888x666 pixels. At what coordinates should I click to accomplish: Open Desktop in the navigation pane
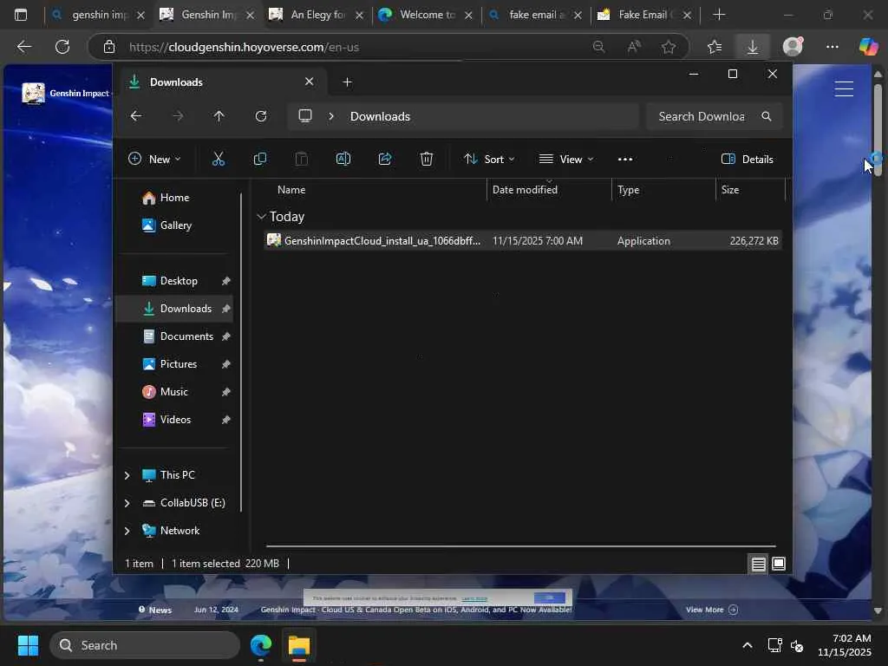[169, 281]
